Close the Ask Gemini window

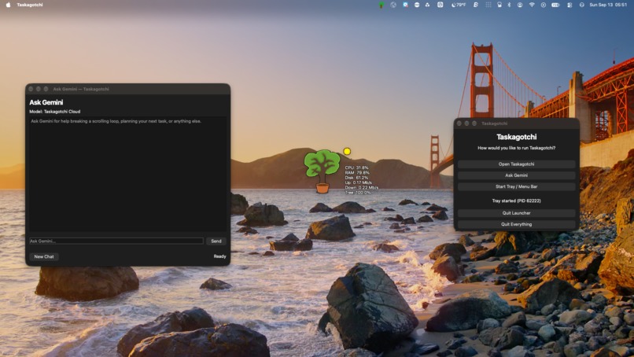click(x=31, y=89)
